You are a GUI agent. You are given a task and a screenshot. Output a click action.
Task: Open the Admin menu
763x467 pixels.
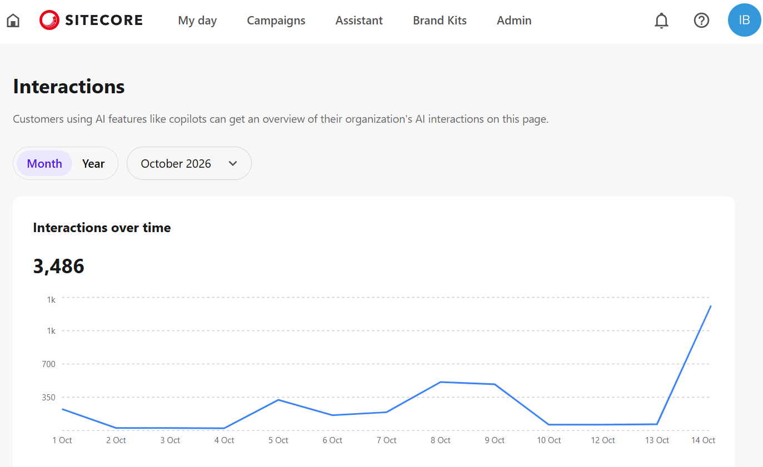[514, 21]
